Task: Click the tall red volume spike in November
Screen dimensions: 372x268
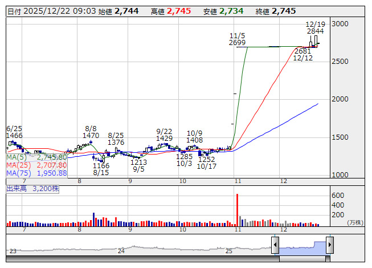Action: coord(237,210)
